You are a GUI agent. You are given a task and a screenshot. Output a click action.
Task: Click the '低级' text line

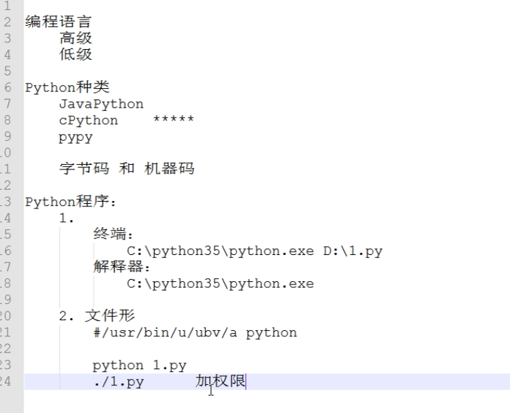75,54
